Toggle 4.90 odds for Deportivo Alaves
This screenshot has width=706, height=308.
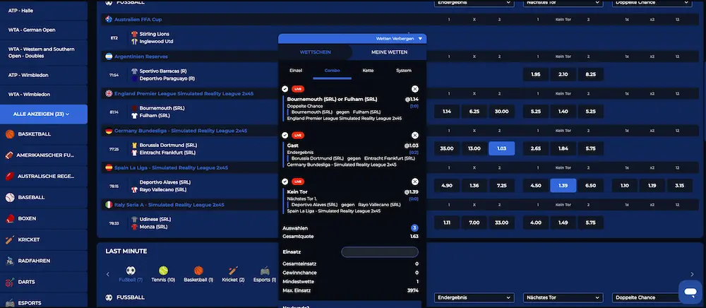[447, 186]
